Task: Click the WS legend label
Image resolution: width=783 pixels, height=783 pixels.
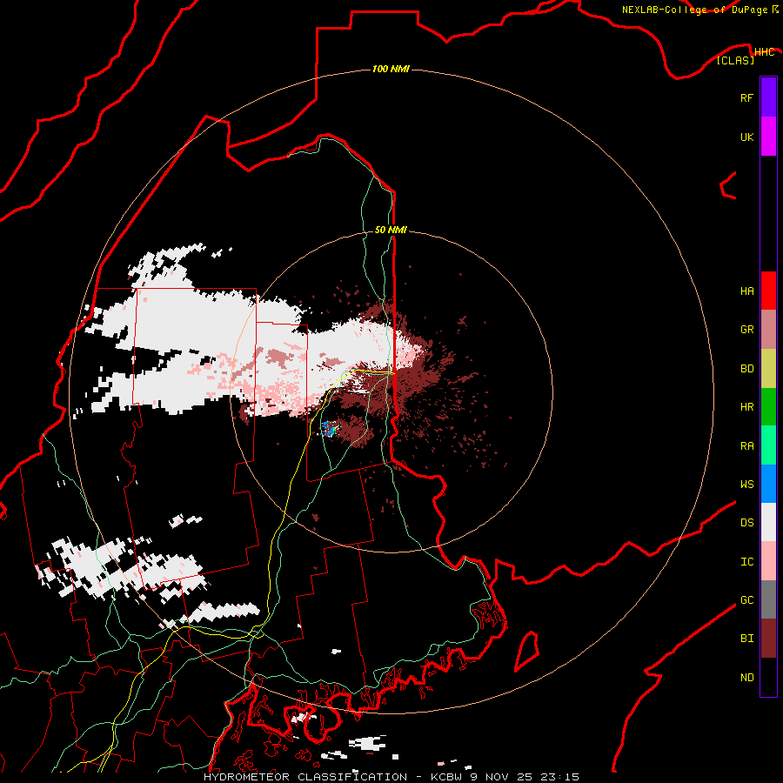Action: click(746, 484)
